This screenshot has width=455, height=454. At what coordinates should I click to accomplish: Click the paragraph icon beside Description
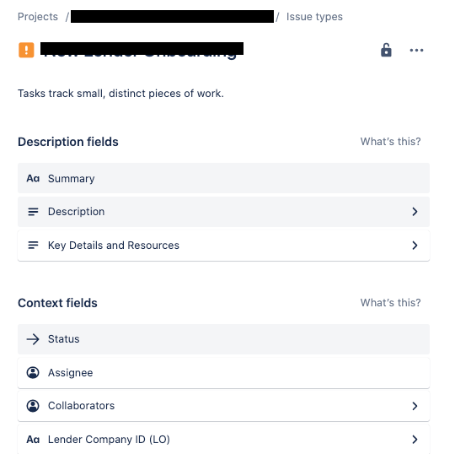click(x=33, y=212)
